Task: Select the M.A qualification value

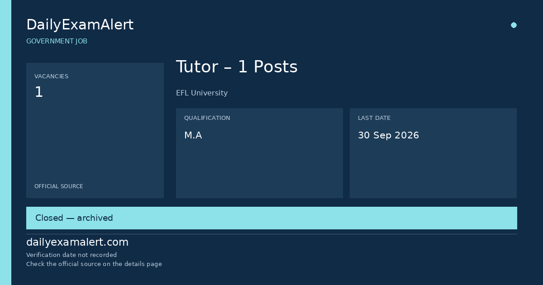Action: click(193, 135)
